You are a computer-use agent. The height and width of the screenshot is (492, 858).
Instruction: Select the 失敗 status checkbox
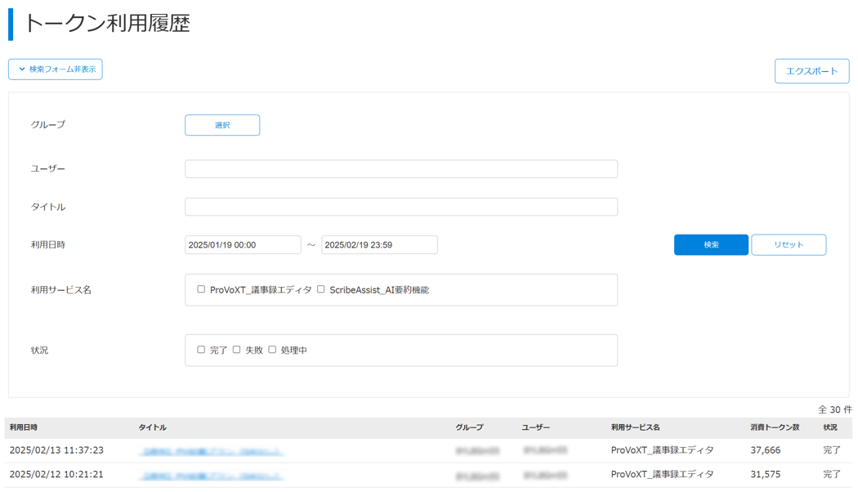point(237,350)
